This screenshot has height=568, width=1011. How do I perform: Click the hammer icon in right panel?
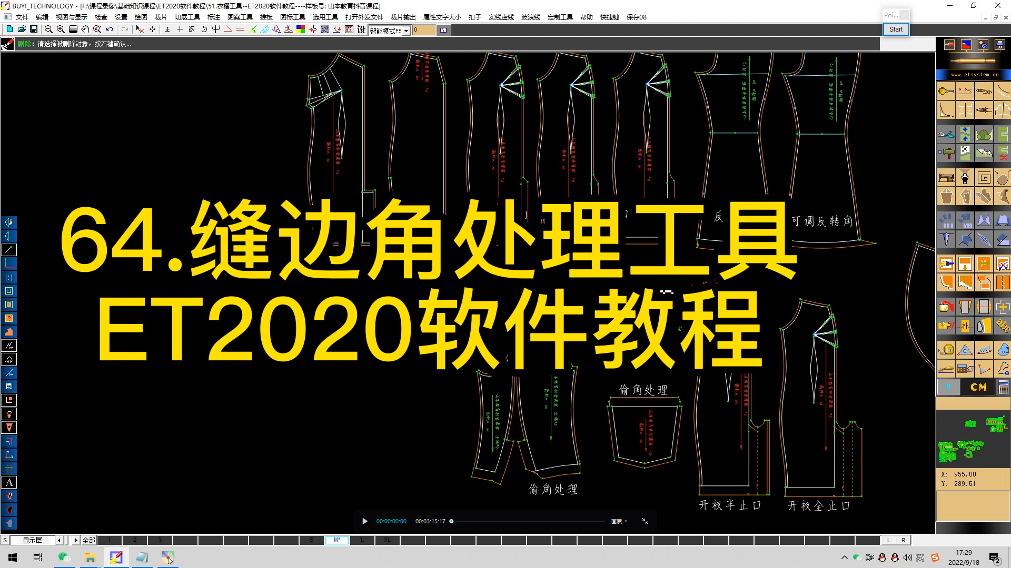click(x=946, y=154)
